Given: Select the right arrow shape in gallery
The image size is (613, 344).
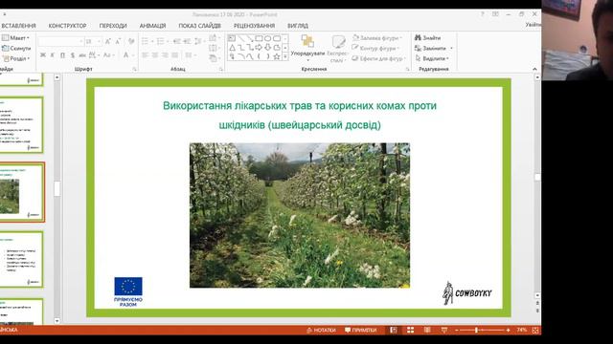Looking at the screenshot, I should pyautogui.click(x=259, y=48).
